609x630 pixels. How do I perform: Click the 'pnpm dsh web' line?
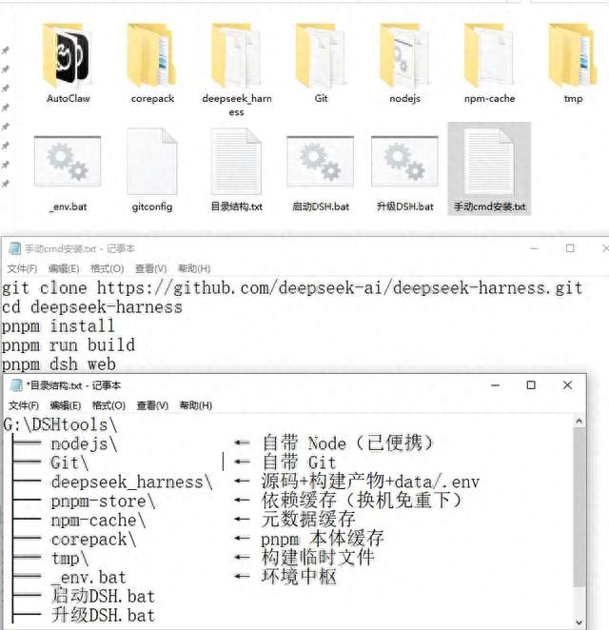coord(59,364)
